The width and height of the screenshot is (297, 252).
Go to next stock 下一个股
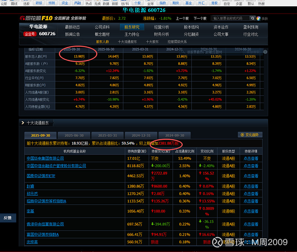point(200,18)
